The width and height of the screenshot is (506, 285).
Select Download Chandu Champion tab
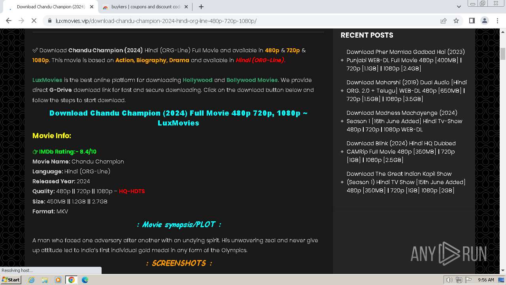point(51,7)
